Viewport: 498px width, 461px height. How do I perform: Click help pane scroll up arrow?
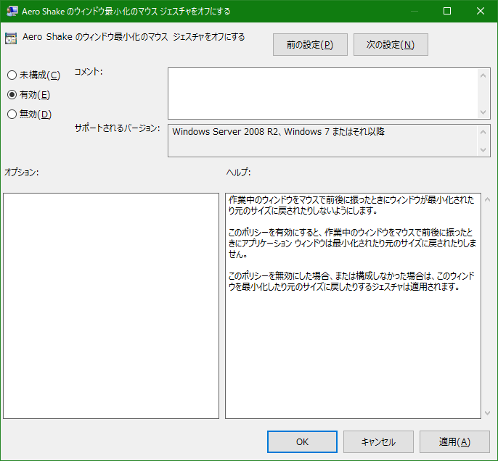488,199
